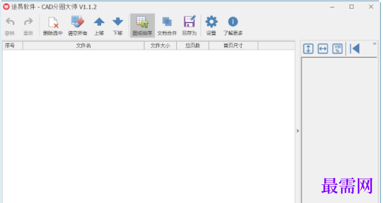Sort by 总页数 column header
The width and height of the screenshot is (383, 203).
(x=193, y=46)
